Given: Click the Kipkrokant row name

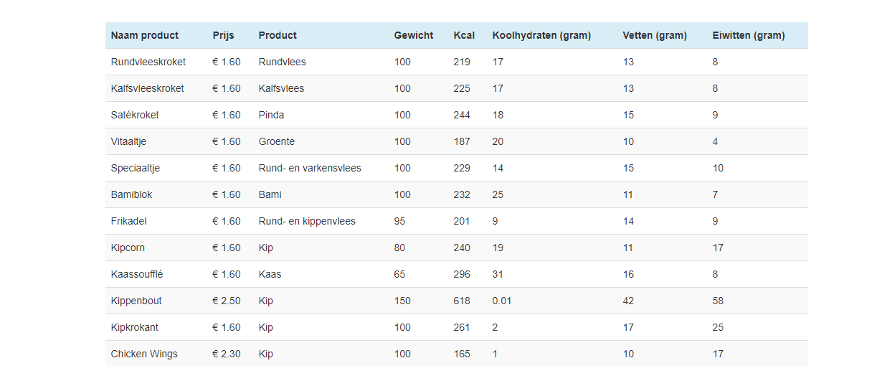Looking at the screenshot, I should tap(135, 327).
